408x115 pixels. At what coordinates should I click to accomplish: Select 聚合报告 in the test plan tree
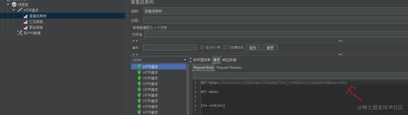[36, 28]
